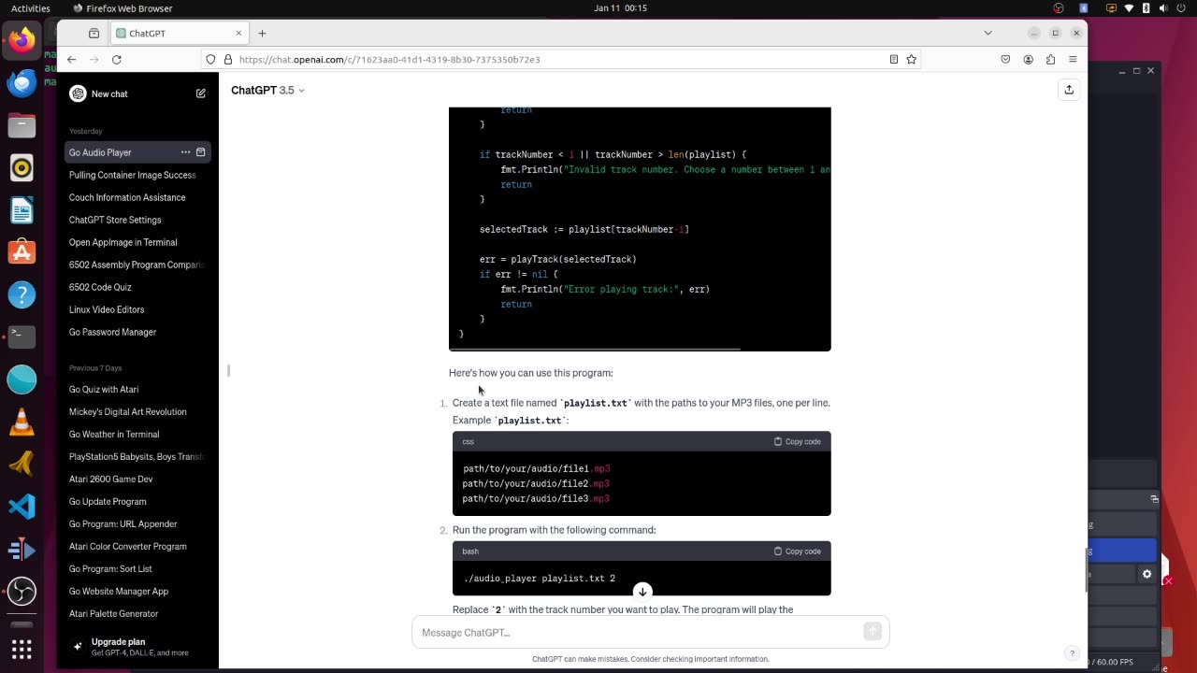Open the Go Program: Sort List chat

click(137, 568)
